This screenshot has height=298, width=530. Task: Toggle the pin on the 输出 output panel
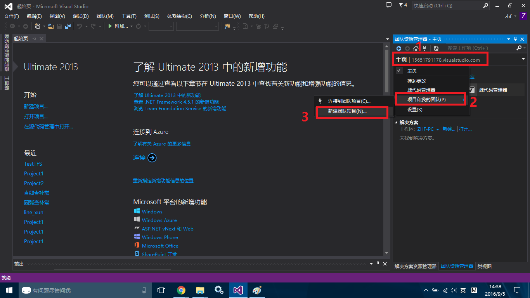[x=378, y=263]
